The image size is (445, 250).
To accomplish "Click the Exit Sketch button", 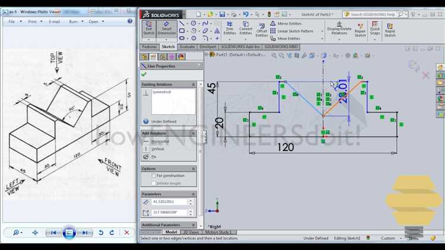I will 149,29.
